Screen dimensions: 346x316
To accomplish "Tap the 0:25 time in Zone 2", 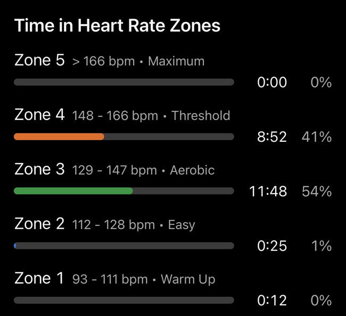I will tap(271, 246).
